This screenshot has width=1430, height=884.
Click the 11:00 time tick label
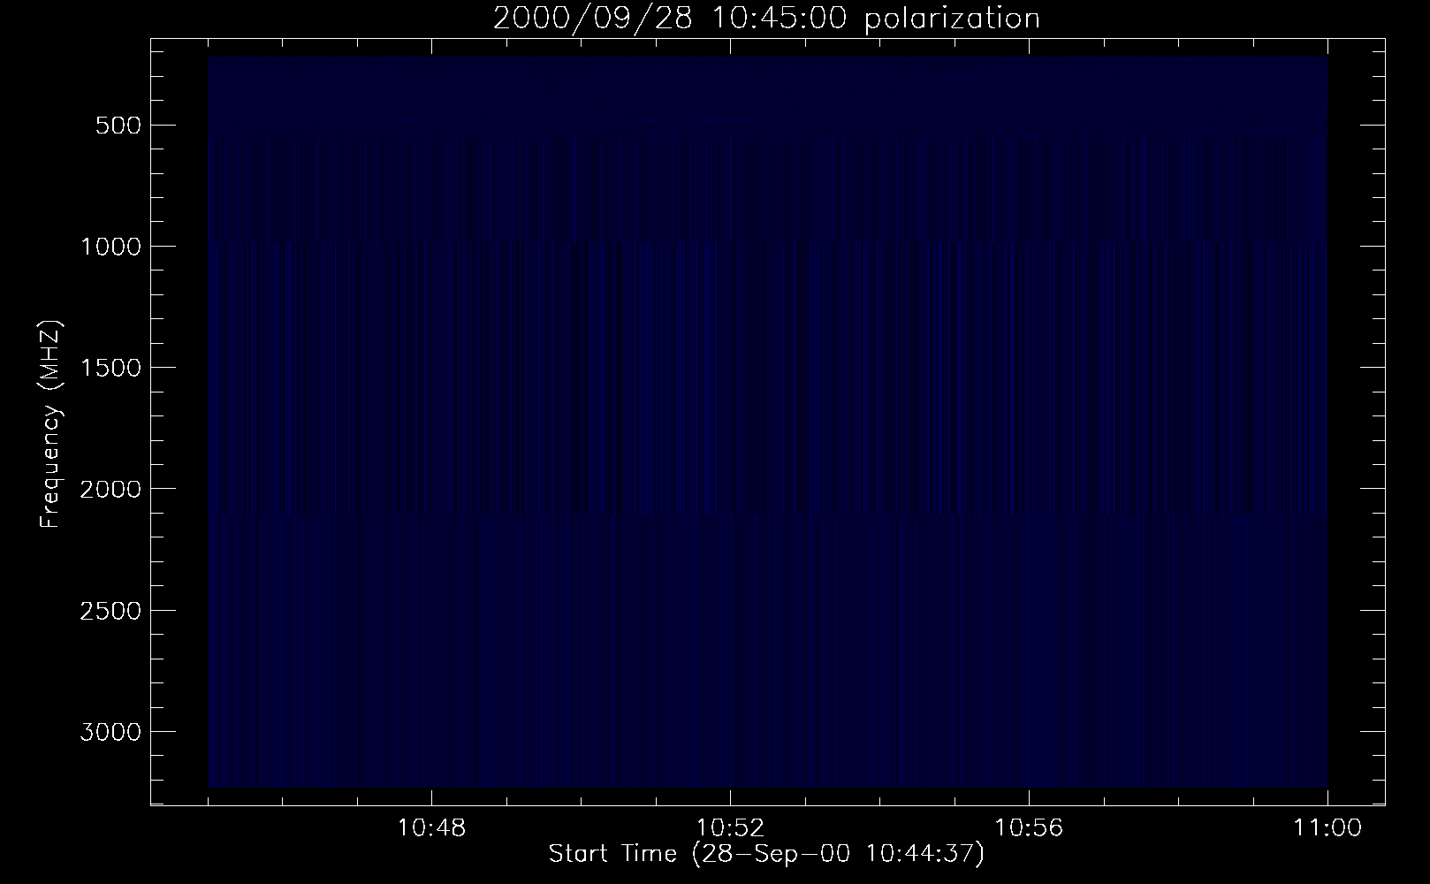(x=1327, y=828)
